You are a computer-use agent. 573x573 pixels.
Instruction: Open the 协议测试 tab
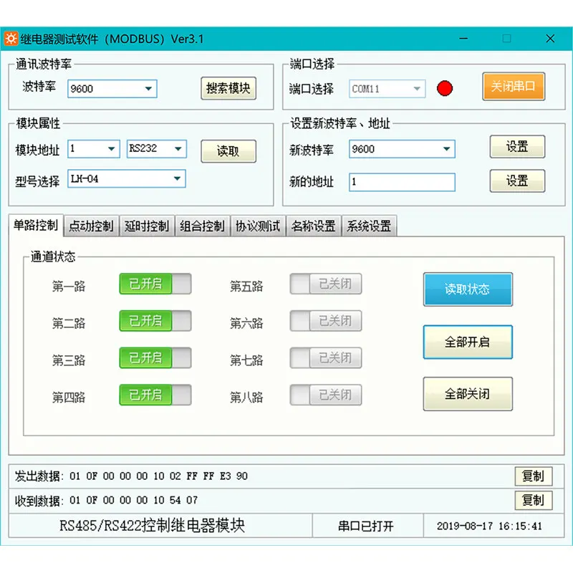258,226
